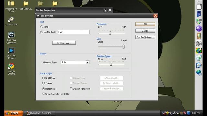Screen dimensions: 207x116
Task: Launch DivX Plus Converter from desktop
Action: [x=11, y=38]
